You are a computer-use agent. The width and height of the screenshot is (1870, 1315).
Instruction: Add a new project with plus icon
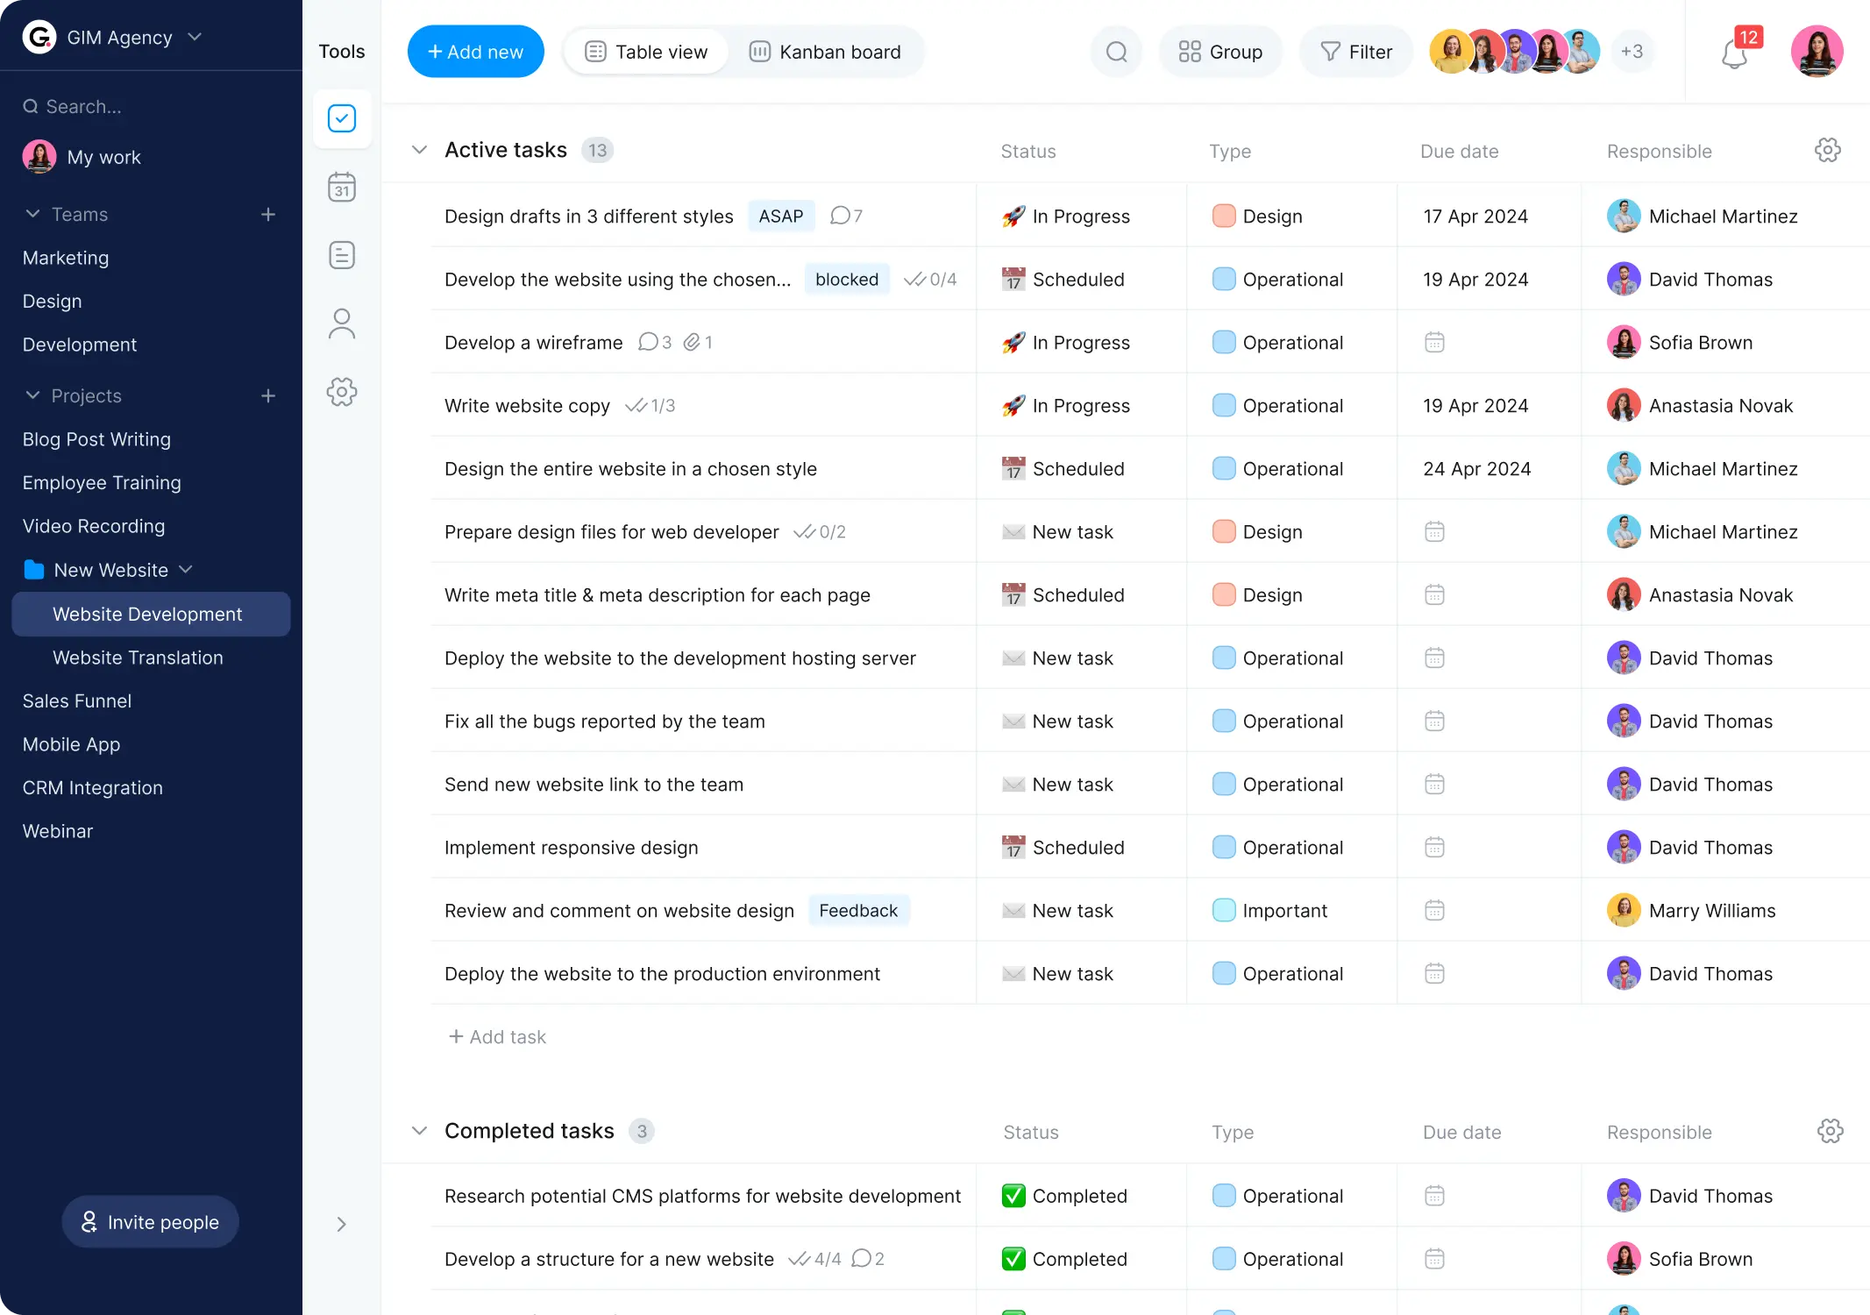[268, 396]
